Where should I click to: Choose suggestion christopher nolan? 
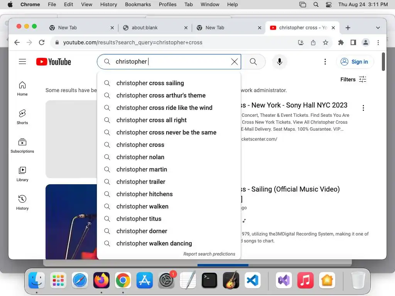point(169,157)
